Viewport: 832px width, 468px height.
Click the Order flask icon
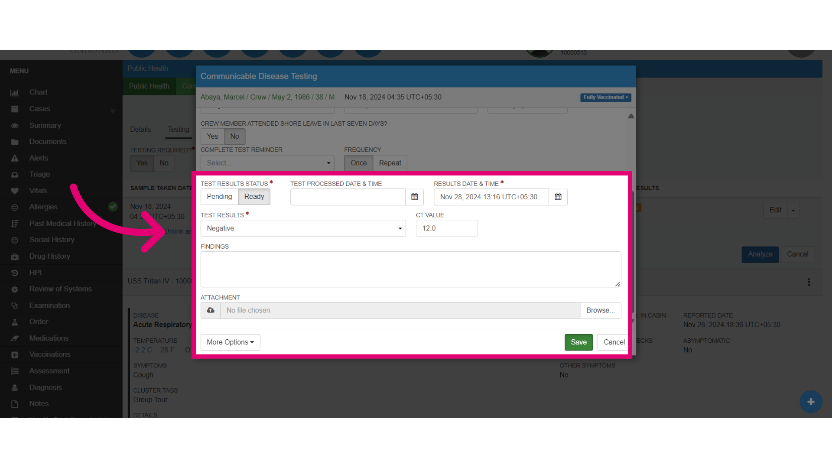pyautogui.click(x=14, y=322)
